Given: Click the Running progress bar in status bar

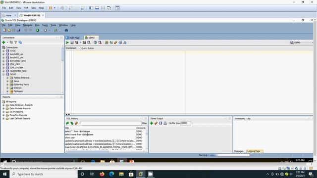Looking at the screenshot, I should [x=229, y=155].
